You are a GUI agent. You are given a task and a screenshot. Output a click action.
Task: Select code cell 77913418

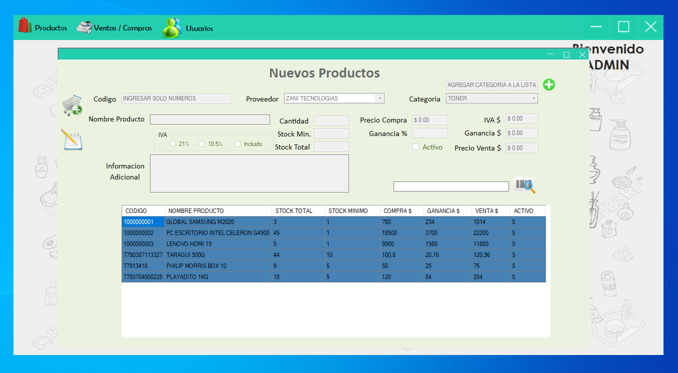(143, 266)
